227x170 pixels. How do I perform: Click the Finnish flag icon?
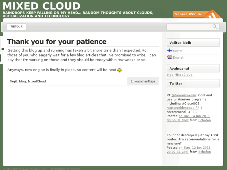tap(170, 50)
